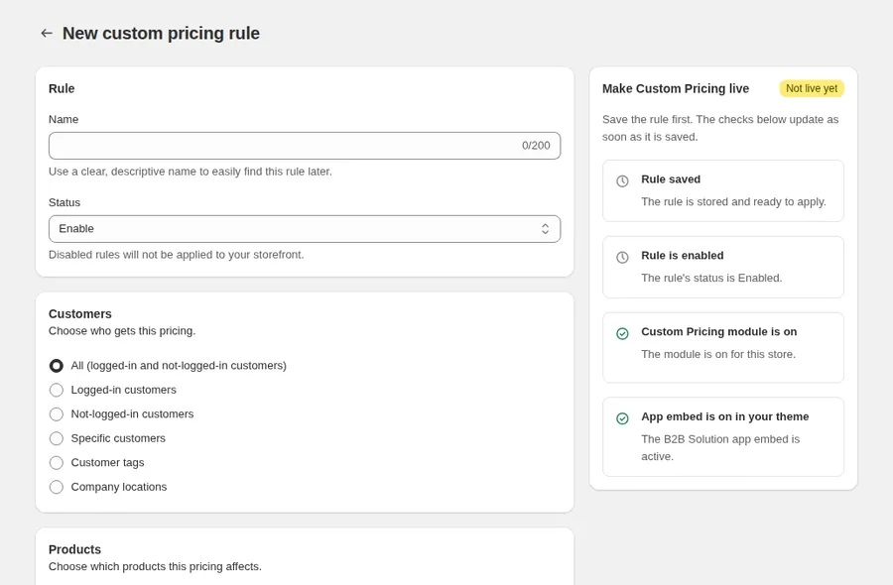Click the Make Custom Pricing live heading
The width and height of the screenshot is (893, 585).
(x=676, y=89)
